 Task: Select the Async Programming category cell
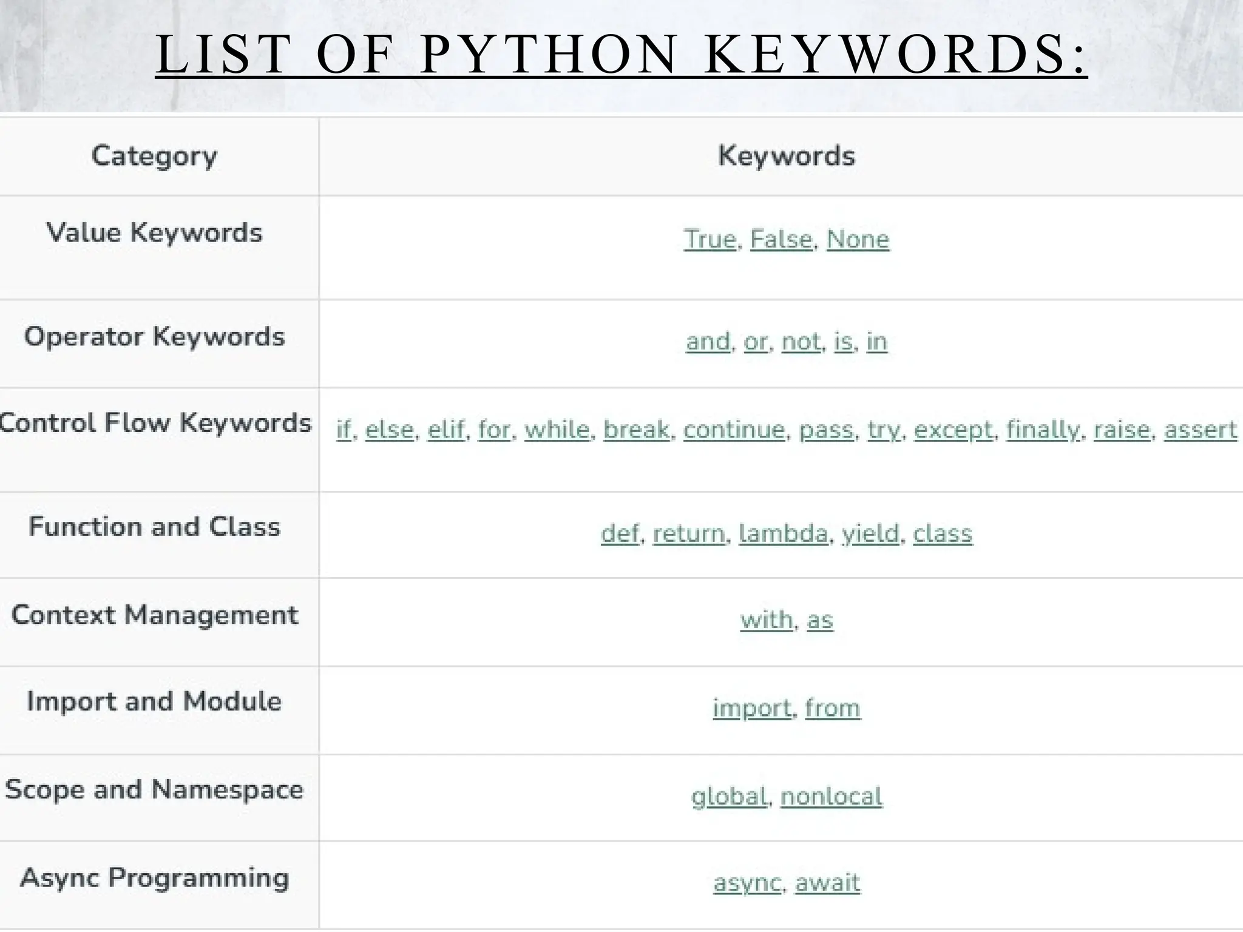point(154,878)
